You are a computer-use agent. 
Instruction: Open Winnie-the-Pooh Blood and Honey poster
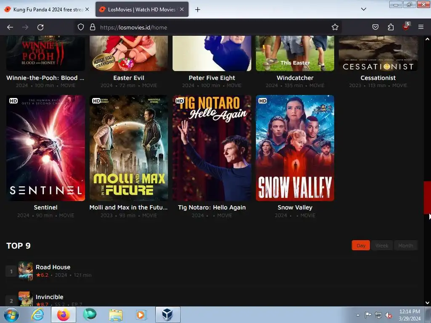[45, 53]
